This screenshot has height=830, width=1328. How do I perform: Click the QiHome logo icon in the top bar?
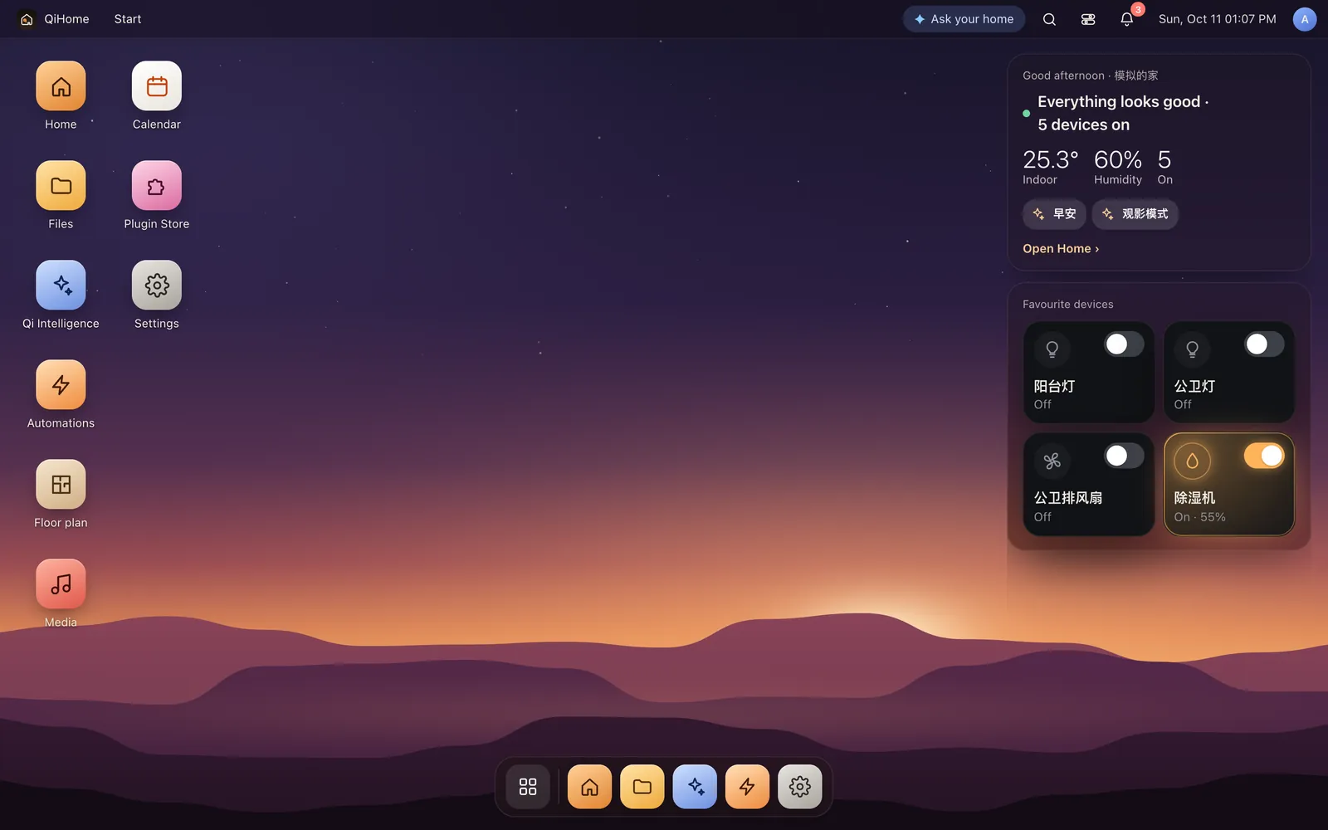(x=27, y=19)
